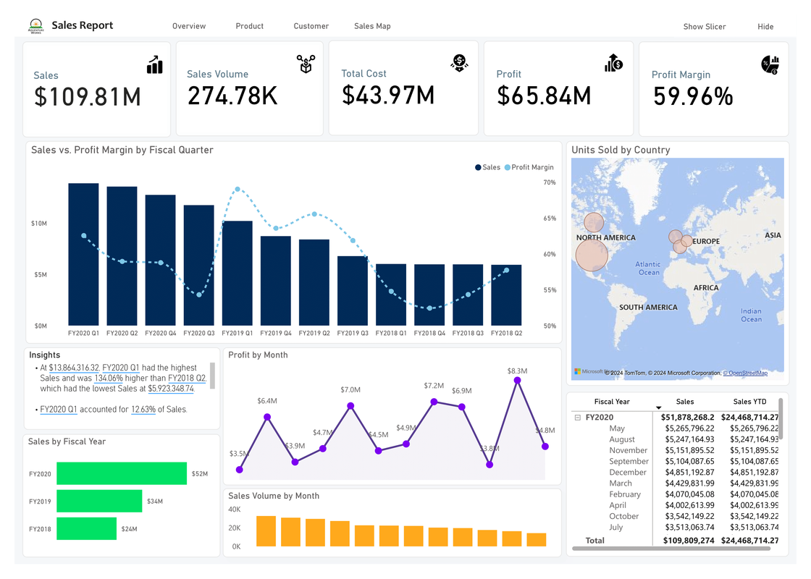This screenshot has height=579, width=811.
Task: Click the Canada bubble on map
Action: coord(594,222)
